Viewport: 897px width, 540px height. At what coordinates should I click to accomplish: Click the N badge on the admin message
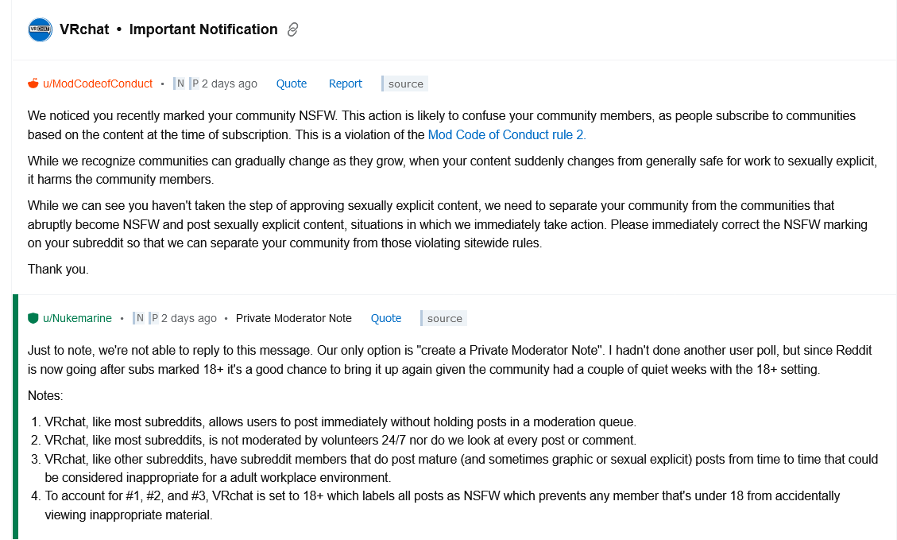[180, 83]
